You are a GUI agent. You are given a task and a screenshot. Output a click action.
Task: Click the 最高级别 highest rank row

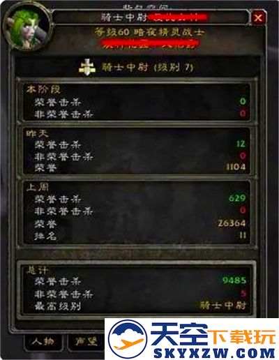click(x=140, y=306)
